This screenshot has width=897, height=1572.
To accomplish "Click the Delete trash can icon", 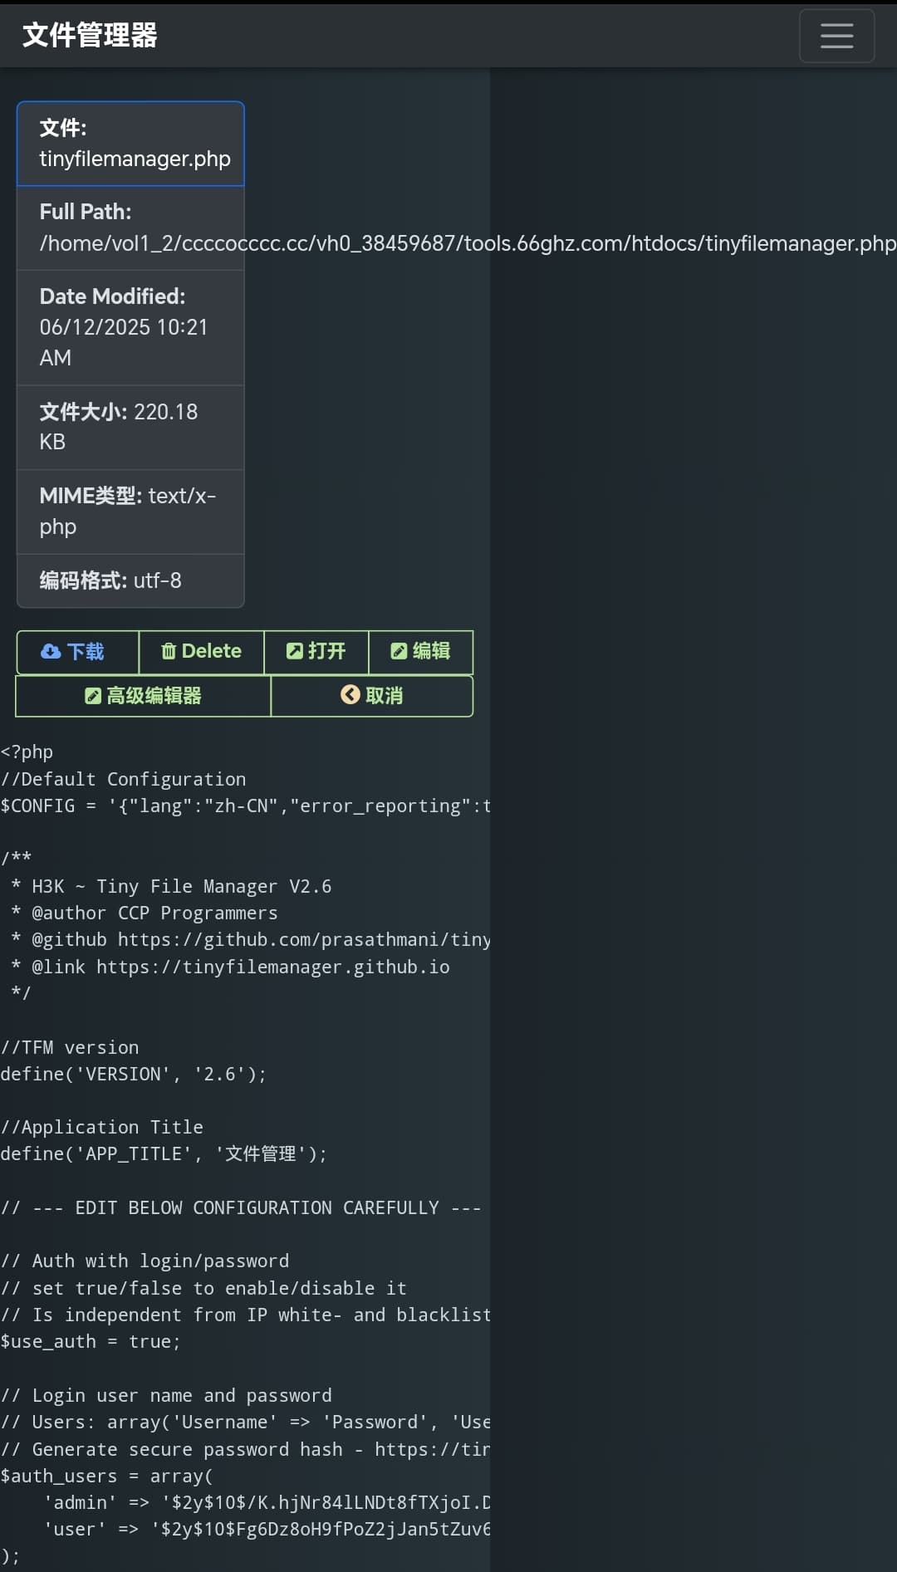I will (169, 651).
